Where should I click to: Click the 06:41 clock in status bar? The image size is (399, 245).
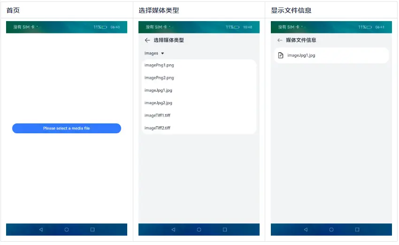coord(380,27)
